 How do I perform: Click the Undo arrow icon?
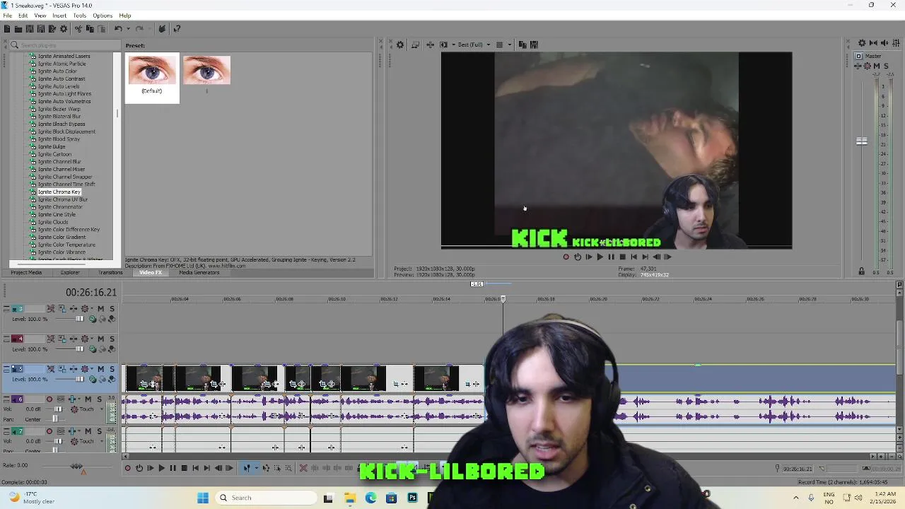(118, 29)
